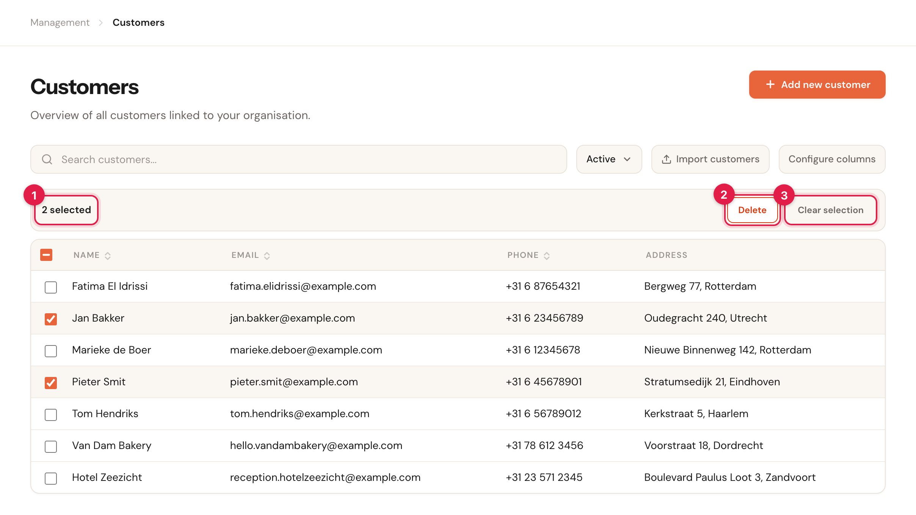Screen dimensions: 916x515
Task: Click phone +31 6 12345678
Action: (543, 350)
